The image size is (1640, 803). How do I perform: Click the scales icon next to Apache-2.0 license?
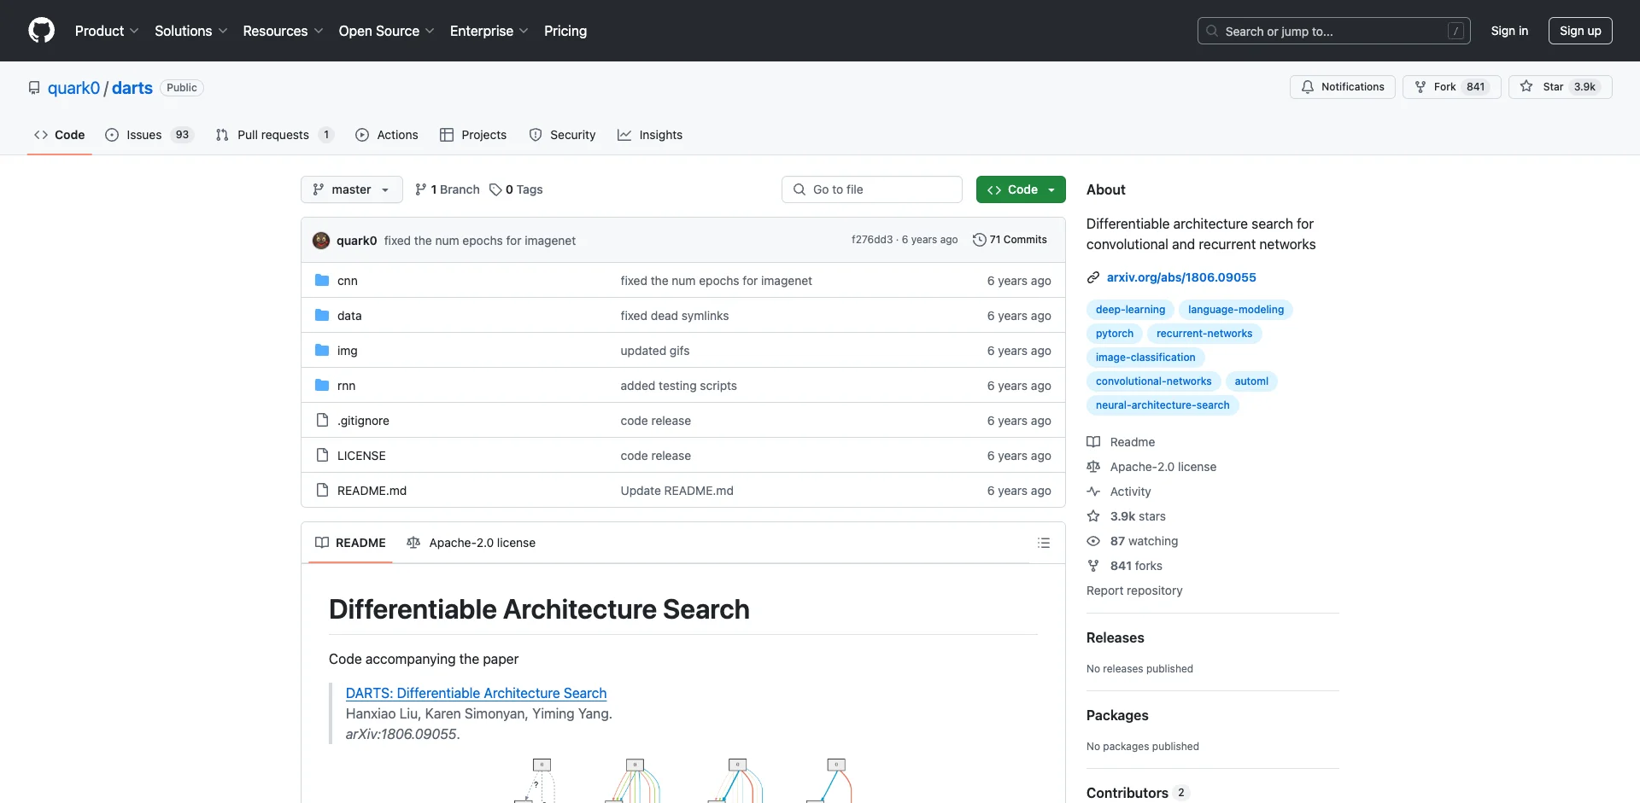pos(1093,467)
